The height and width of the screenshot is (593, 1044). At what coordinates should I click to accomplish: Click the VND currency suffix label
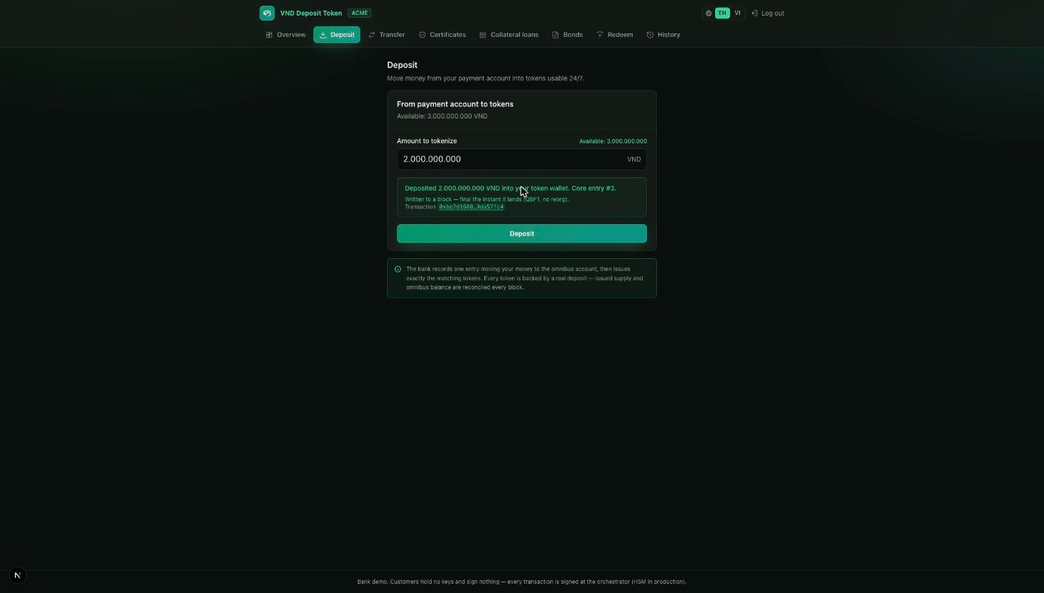pos(634,160)
